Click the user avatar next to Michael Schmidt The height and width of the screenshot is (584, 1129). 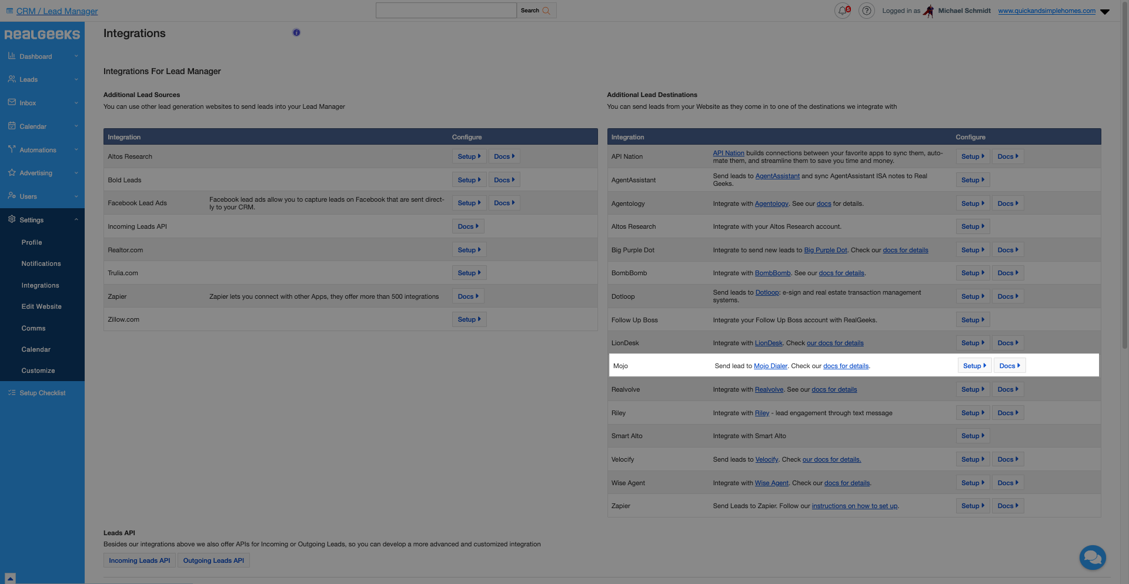928,11
